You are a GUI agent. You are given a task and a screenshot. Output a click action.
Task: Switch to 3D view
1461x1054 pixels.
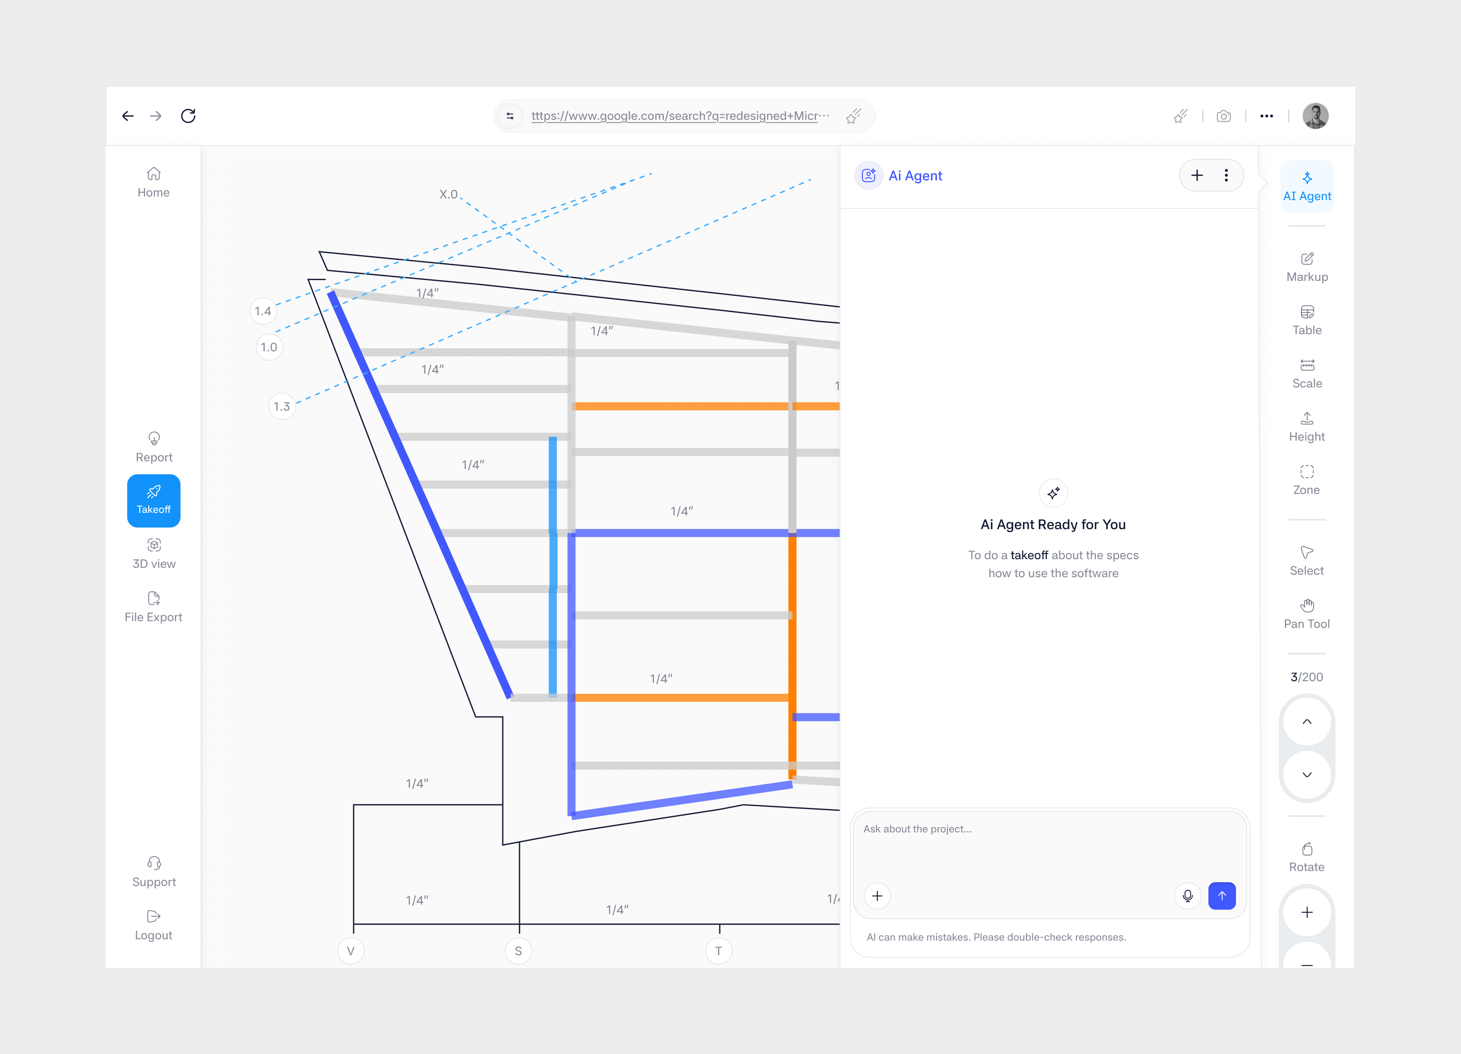click(x=153, y=554)
